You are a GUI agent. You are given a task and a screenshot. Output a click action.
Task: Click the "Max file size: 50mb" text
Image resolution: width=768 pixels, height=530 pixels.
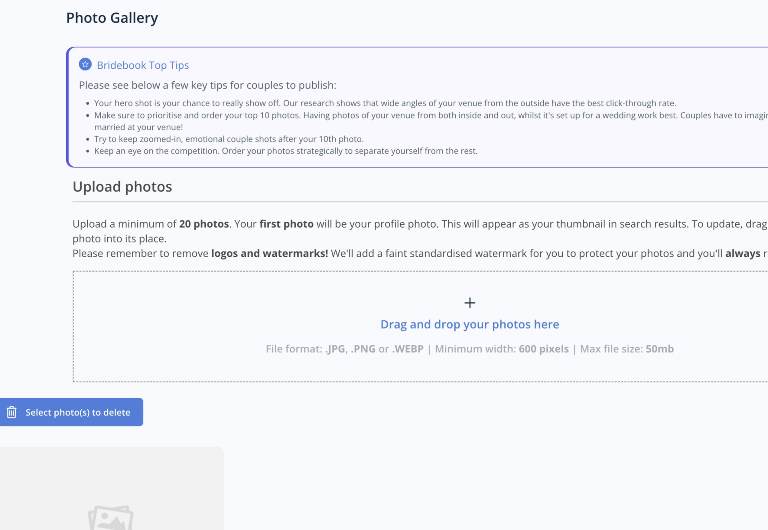point(627,349)
